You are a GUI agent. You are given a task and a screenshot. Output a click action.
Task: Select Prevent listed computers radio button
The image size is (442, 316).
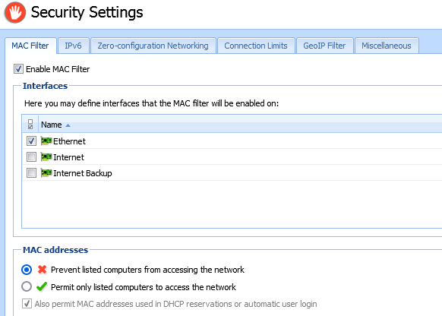(27, 270)
